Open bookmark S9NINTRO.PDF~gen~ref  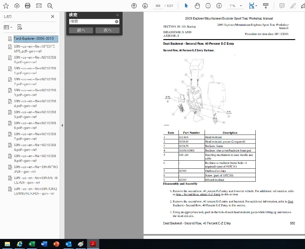[x=36, y=169]
